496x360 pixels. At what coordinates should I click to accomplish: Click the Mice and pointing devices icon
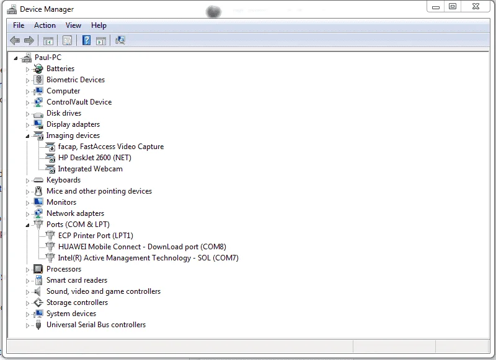tap(38, 191)
